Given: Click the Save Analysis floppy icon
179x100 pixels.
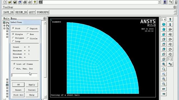Looking at the screenshot, I should click(x=15, y=2).
